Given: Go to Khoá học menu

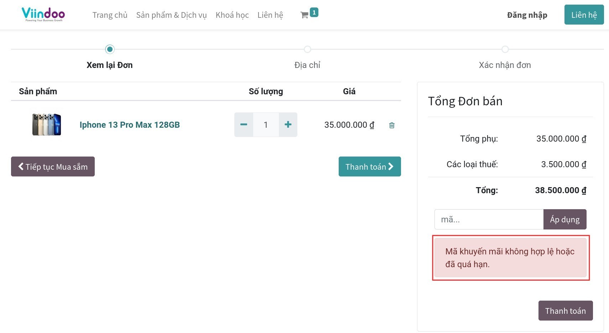Looking at the screenshot, I should tap(232, 15).
